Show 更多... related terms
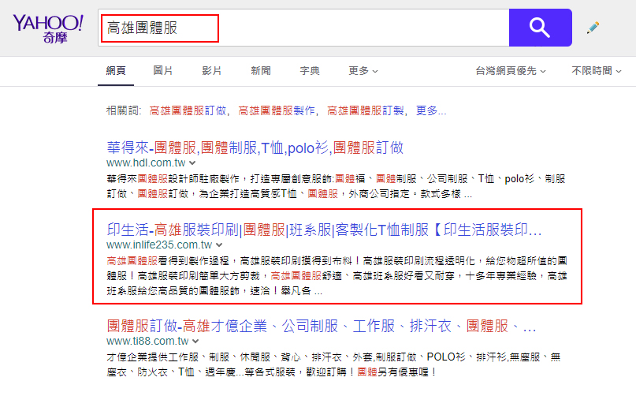This screenshot has width=636, height=396. coord(431,110)
